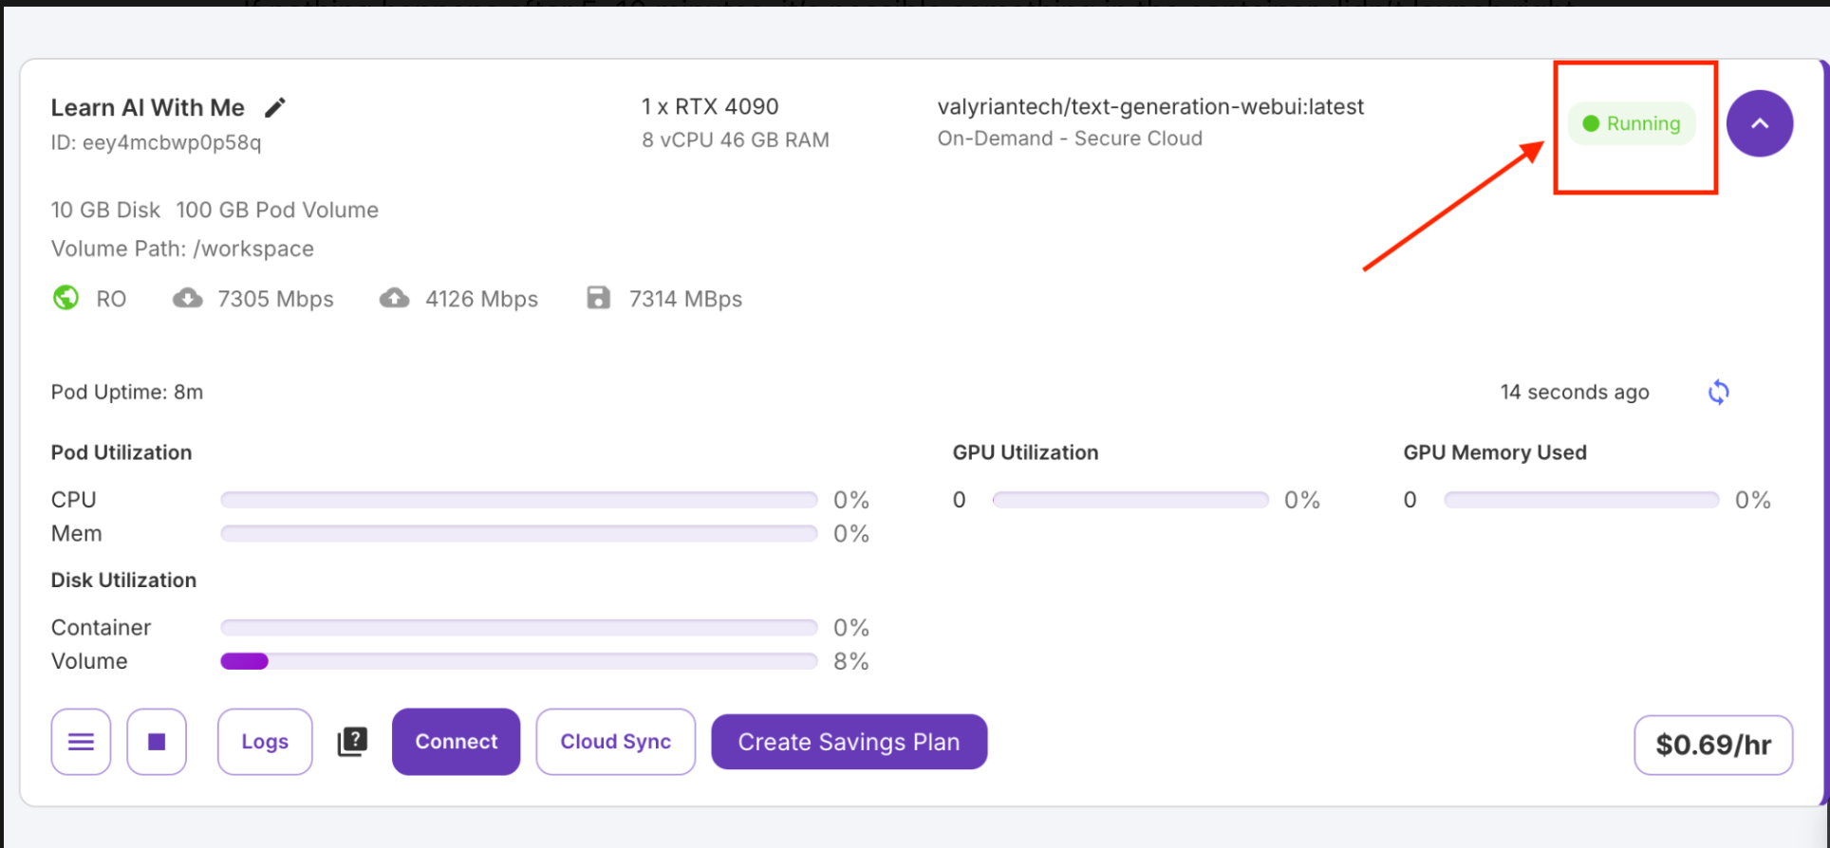1830x848 pixels.
Task: Click the refresh stats icon
Action: coord(1718,392)
